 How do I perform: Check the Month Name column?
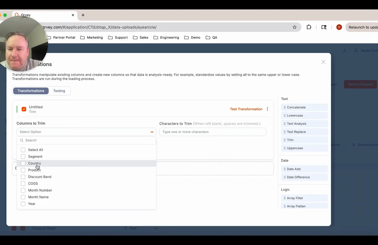[x=23, y=197]
